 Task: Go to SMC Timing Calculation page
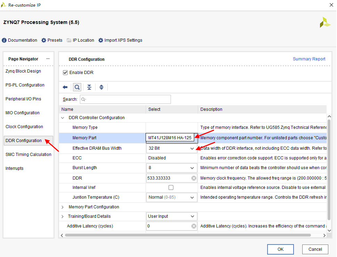tap(28, 155)
